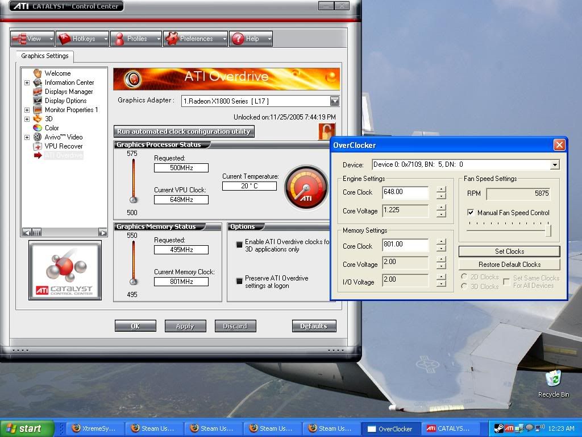Screen dimensions: 582x437
Task: Click the network computers tray icon
Action: [519, 428]
